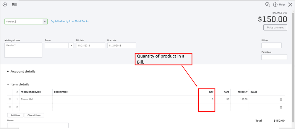Click Make payment button

tap(275, 28)
